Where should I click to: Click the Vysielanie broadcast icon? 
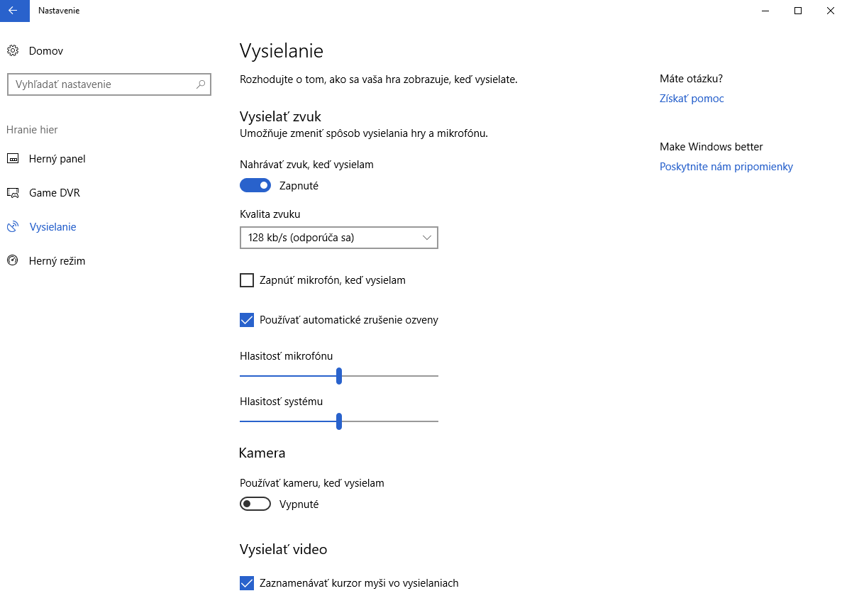tap(13, 226)
